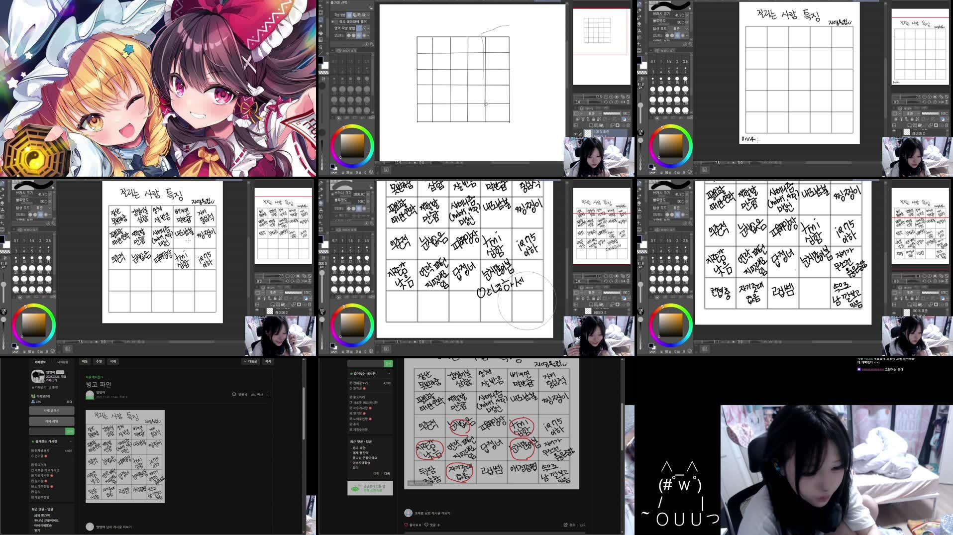
Task: Open the 표준 blending mode dropdown
Action: (x=593, y=113)
